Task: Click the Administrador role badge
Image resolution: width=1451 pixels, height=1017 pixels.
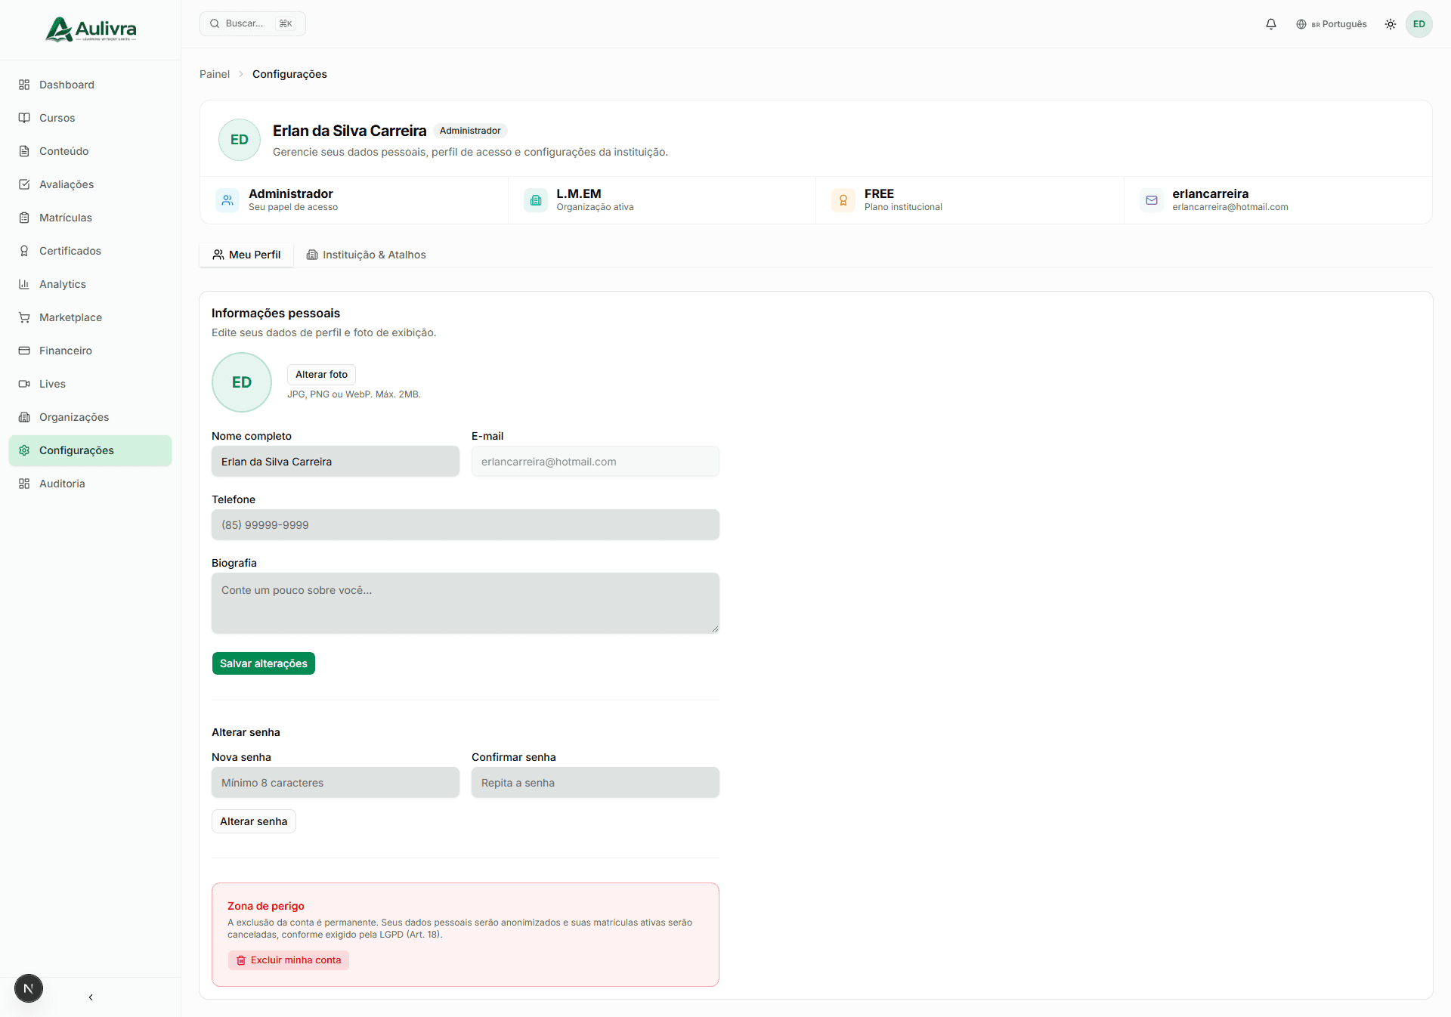Action: (x=470, y=131)
